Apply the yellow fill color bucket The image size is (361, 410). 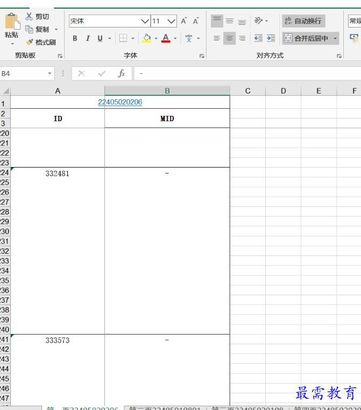(147, 38)
